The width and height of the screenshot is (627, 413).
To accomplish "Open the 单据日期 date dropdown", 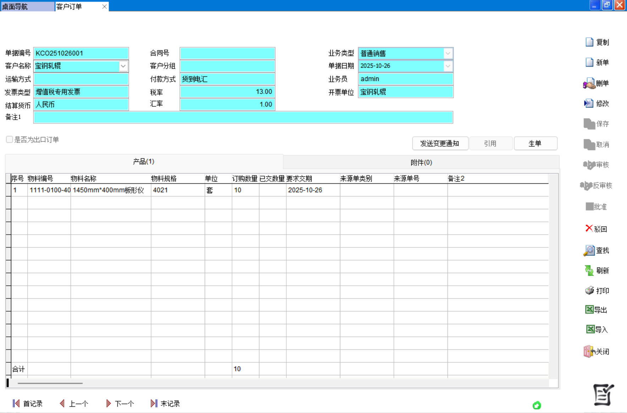I will point(448,66).
